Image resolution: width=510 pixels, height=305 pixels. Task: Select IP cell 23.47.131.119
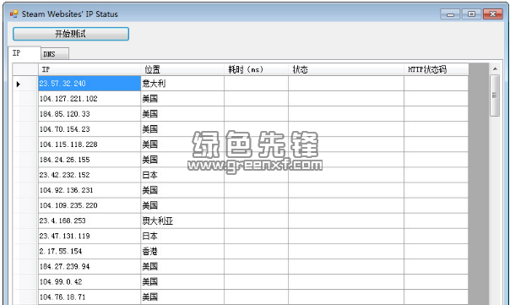pyautogui.click(x=90, y=236)
